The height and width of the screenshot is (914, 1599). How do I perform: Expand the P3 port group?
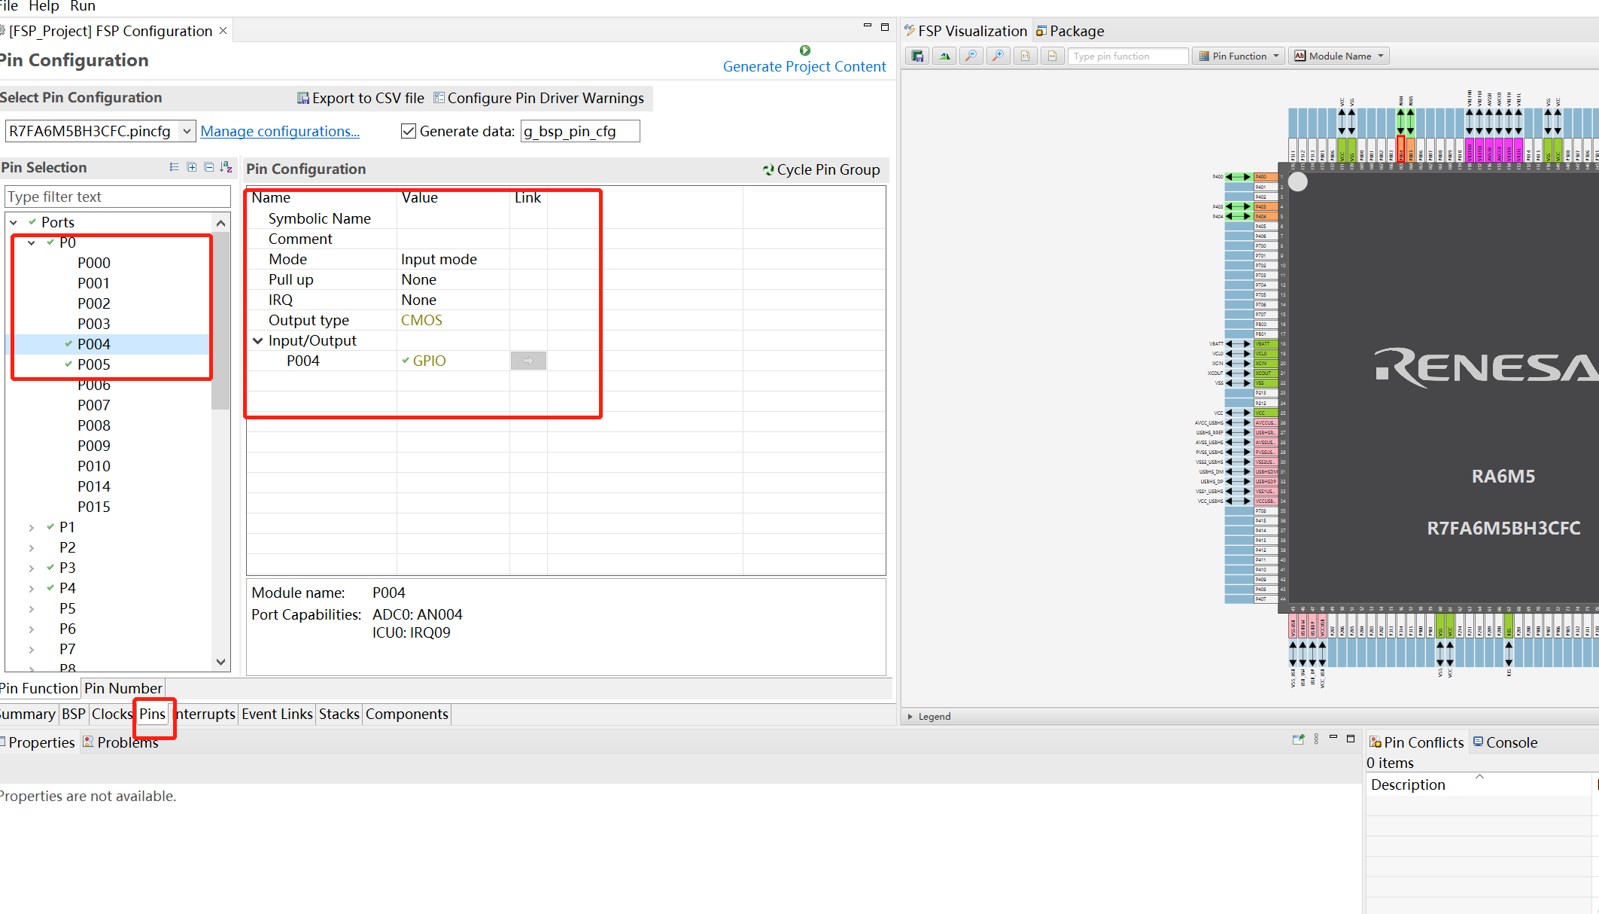point(32,568)
